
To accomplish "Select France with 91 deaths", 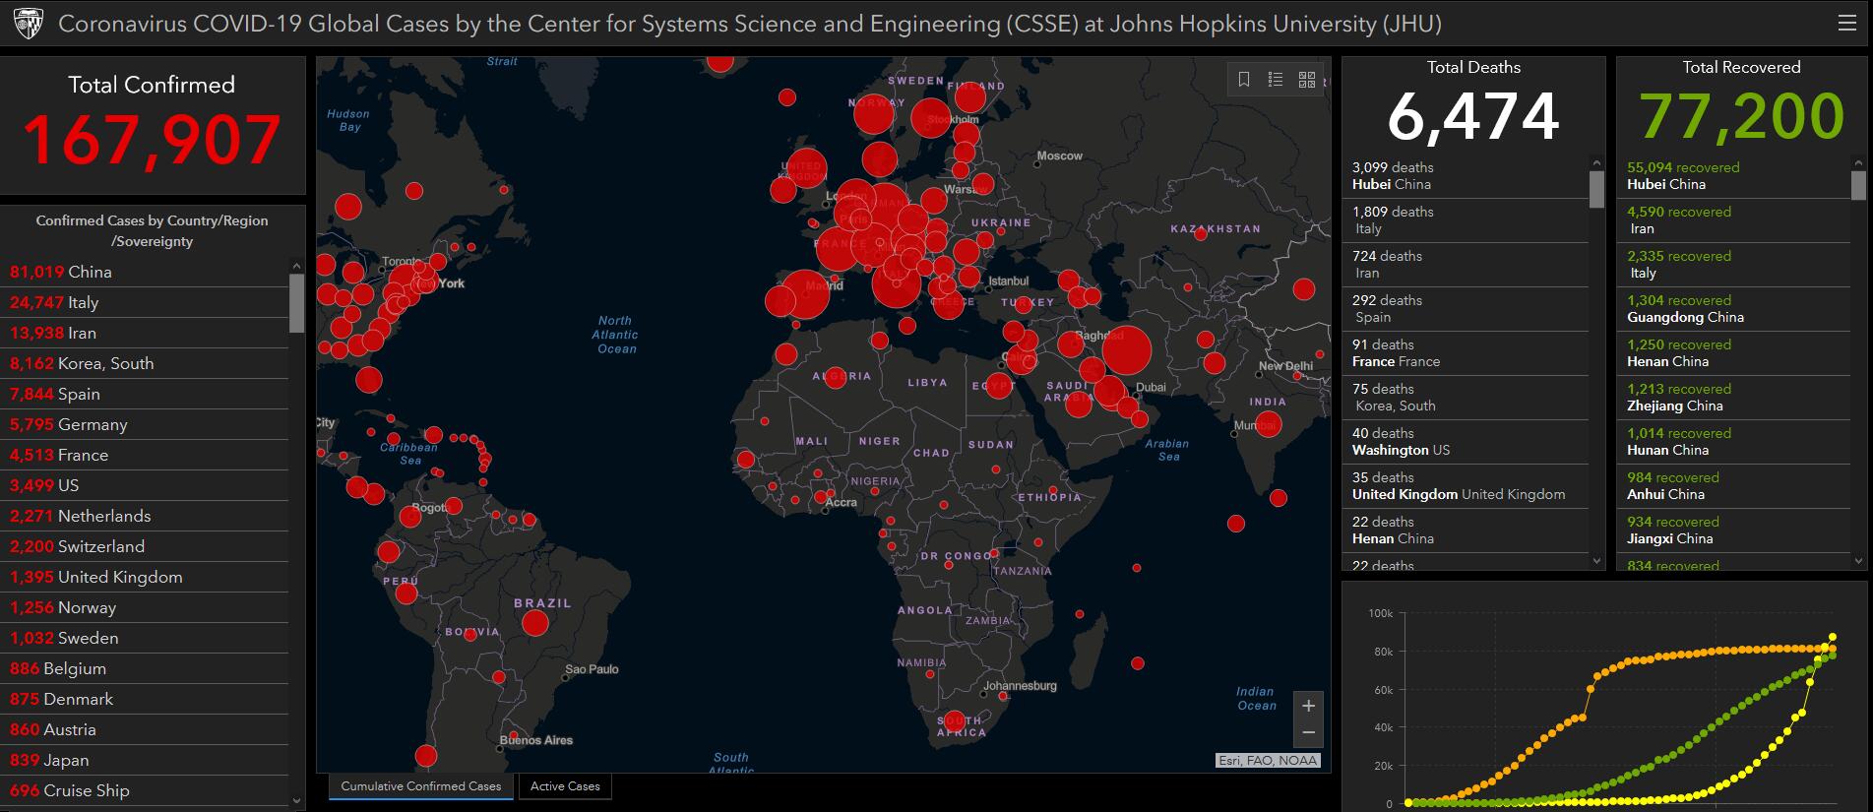I will 1466,353.
